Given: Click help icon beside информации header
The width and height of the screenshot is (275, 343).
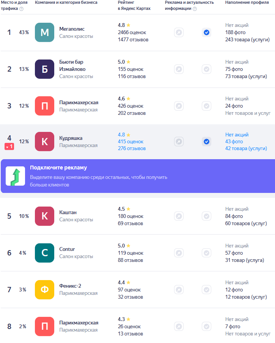Looking at the screenshot, I should 195,9.
